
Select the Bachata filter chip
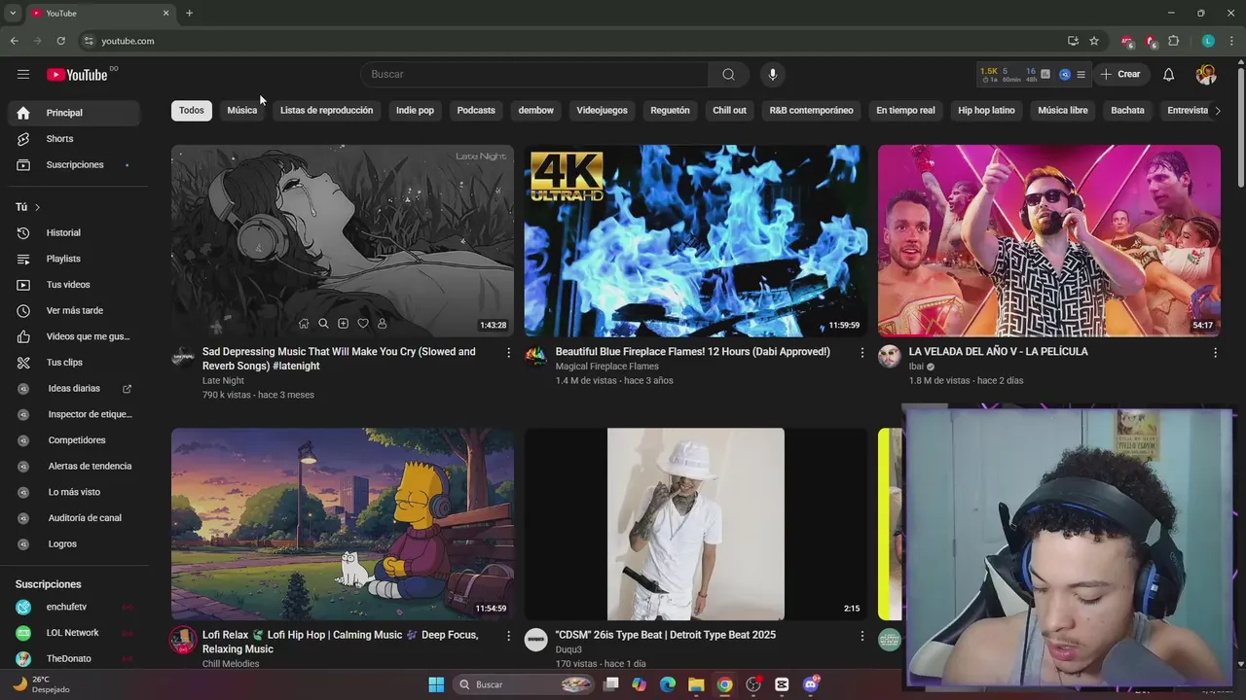pyautogui.click(x=1127, y=110)
